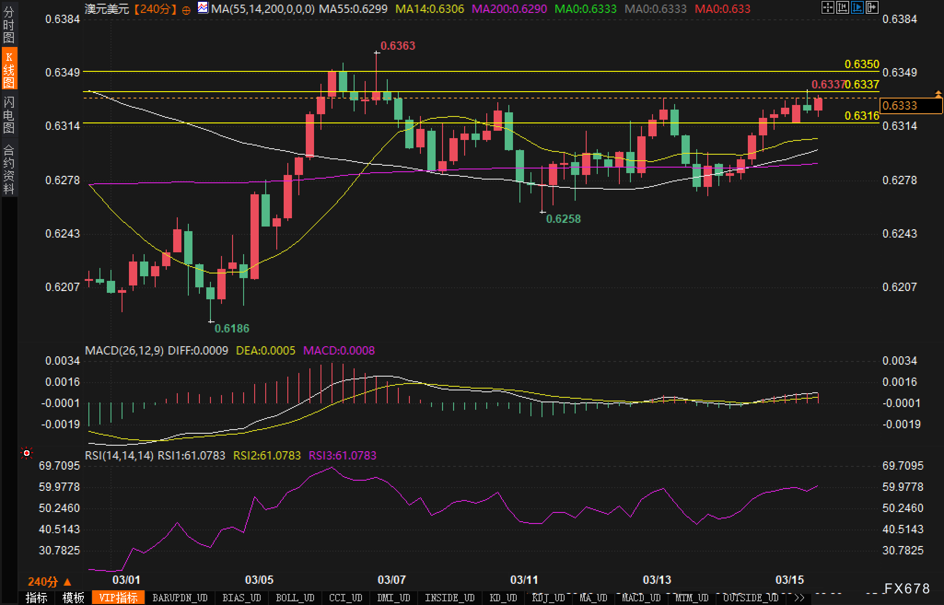Viewport: 944px width, 605px height.
Task: Select the VIP指标 tab
Action: coord(118,598)
